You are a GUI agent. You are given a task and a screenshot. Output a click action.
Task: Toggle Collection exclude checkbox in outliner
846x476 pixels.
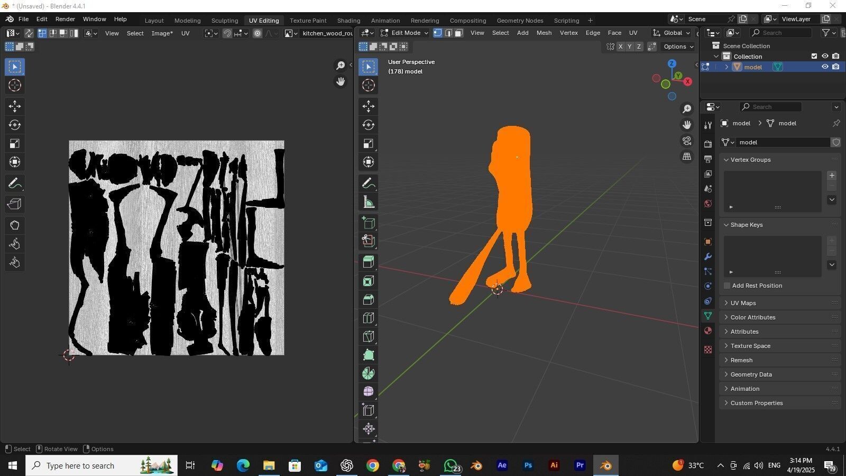point(814,56)
